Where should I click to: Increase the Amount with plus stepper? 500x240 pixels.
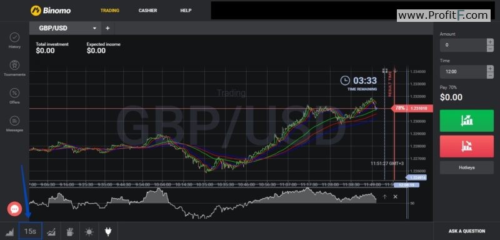(490, 42)
